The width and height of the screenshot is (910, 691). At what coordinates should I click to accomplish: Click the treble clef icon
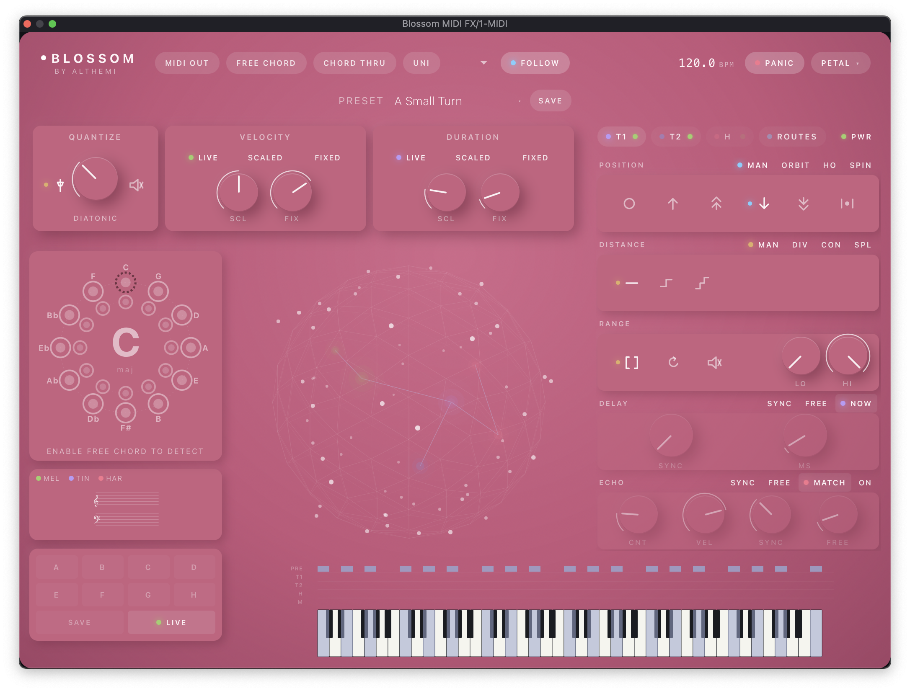(x=96, y=500)
